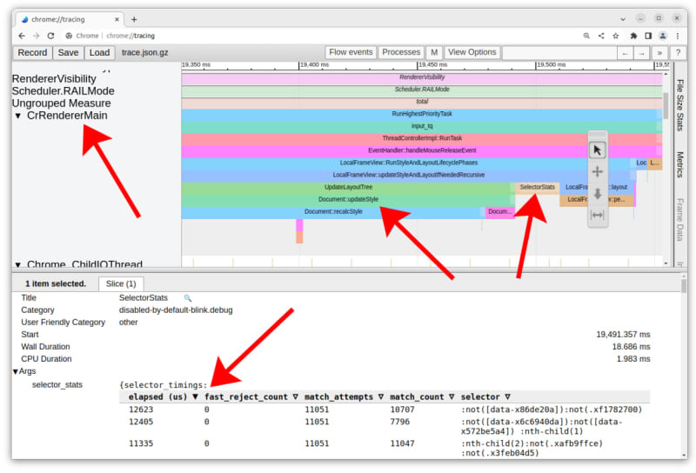Collapse the CrRendererMain thread track
The height and width of the screenshot is (473, 696).
(17, 116)
